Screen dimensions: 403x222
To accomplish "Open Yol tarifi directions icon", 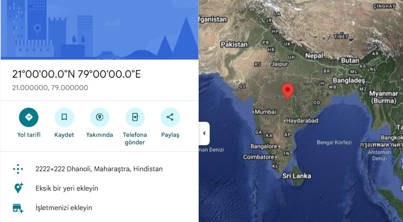I will coord(29,117).
